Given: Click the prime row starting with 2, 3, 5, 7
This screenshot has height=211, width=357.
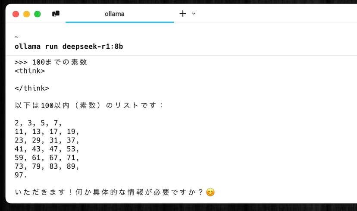Looking at the screenshot, I should [x=38, y=123].
